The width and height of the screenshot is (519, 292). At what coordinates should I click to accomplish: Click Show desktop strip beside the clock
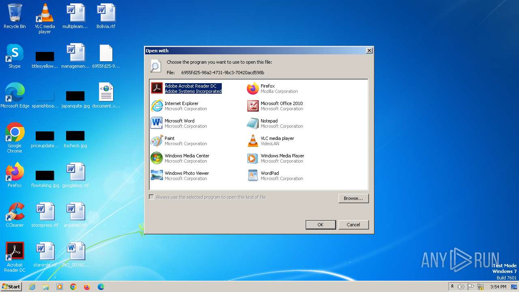(x=515, y=287)
